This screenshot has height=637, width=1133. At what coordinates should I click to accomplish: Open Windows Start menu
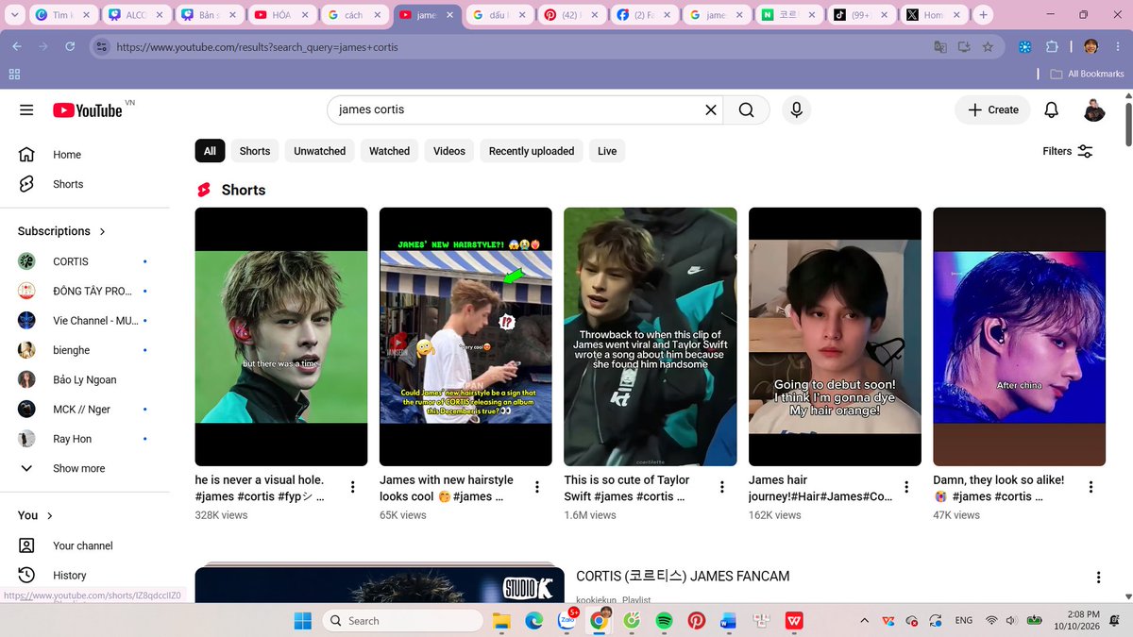303,621
